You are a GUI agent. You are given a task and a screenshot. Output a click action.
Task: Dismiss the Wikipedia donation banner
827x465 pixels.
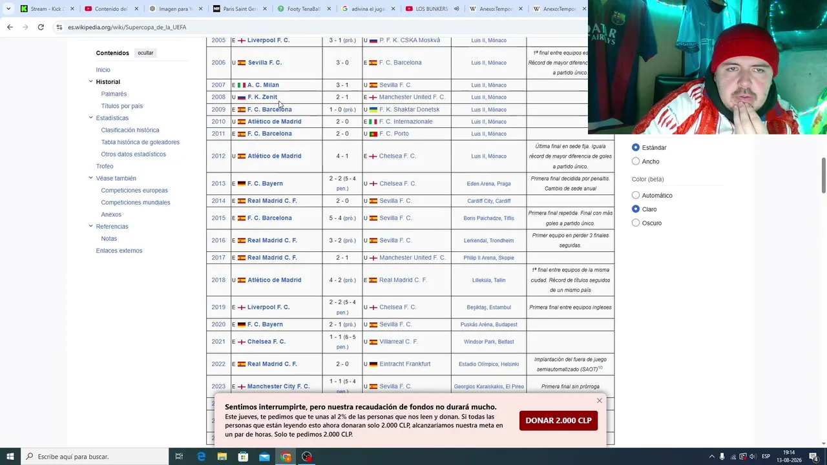[x=600, y=401]
